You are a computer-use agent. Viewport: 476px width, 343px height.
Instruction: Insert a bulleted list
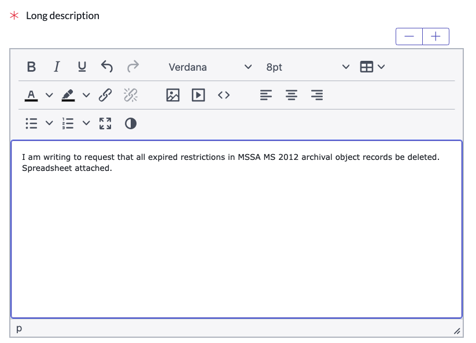click(32, 123)
